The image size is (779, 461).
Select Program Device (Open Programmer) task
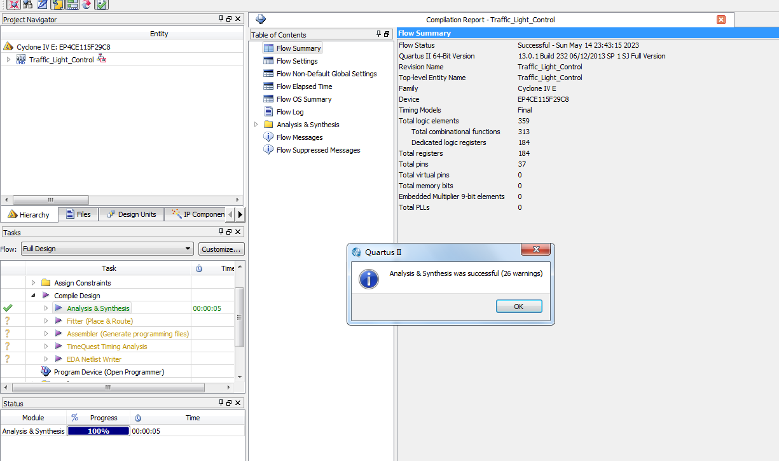[x=109, y=372]
